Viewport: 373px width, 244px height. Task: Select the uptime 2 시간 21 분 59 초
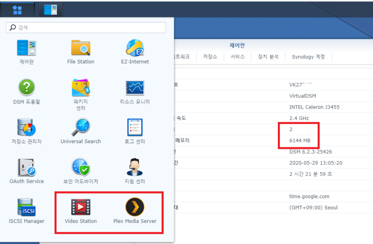tap(311, 174)
